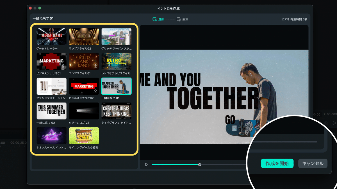Click the preview playback slider handle
Screen dimensions: 337x189
[x=200, y=165]
